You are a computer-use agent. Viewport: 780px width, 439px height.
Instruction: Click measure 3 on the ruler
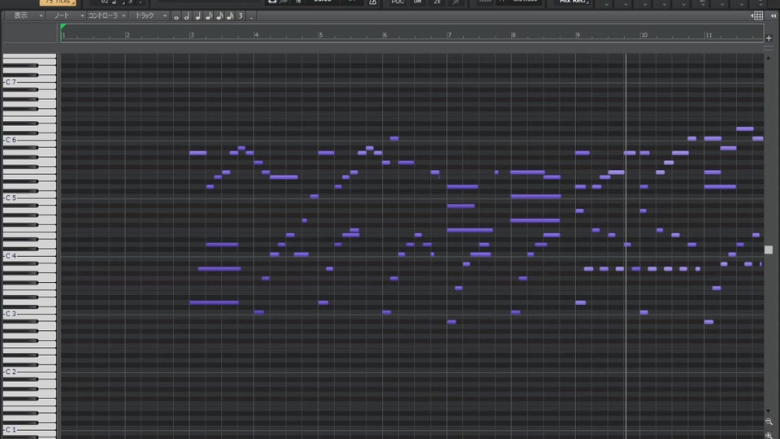click(x=192, y=35)
